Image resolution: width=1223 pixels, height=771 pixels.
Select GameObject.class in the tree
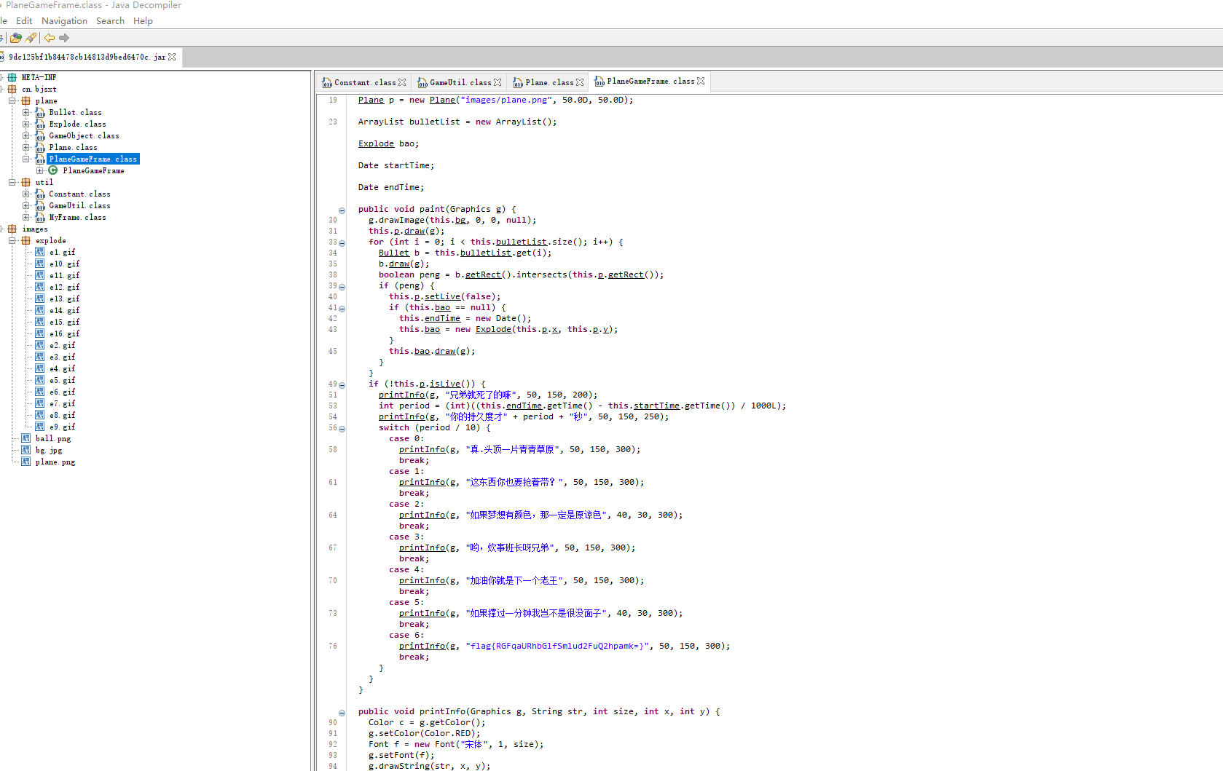coord(84,136)
